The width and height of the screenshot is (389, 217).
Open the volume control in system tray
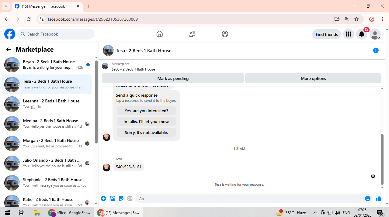[x=337, y=213]
